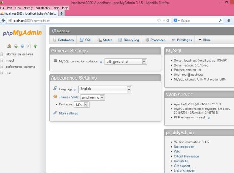The image size is (234, 173).
Task: Click the localhost breadcrumb link
Action: [63, 31]
